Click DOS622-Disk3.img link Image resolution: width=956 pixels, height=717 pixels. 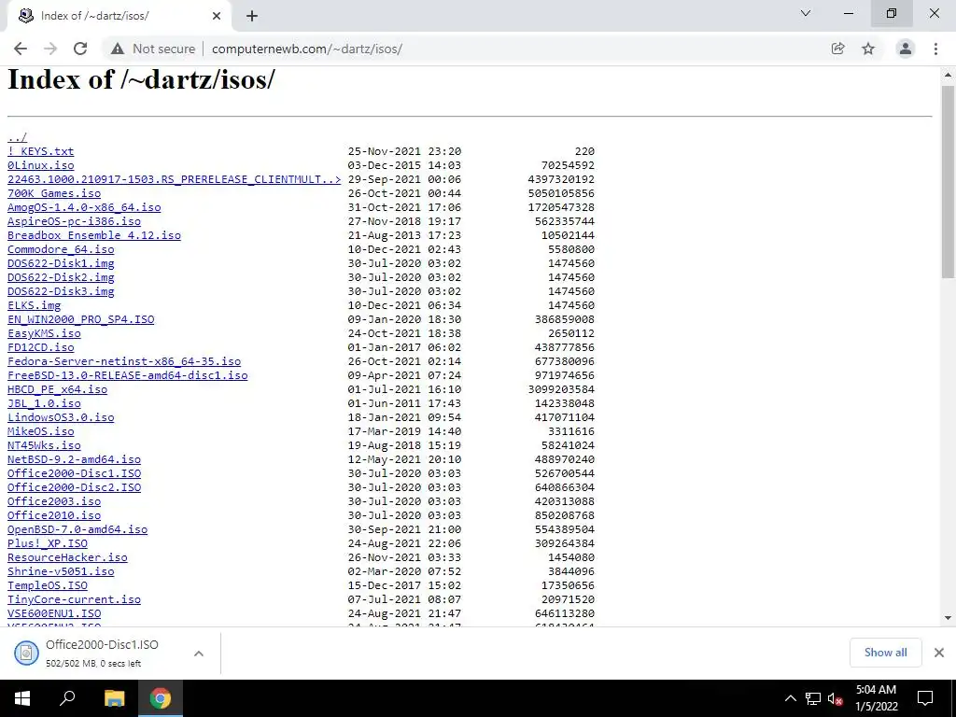(61, 291)
